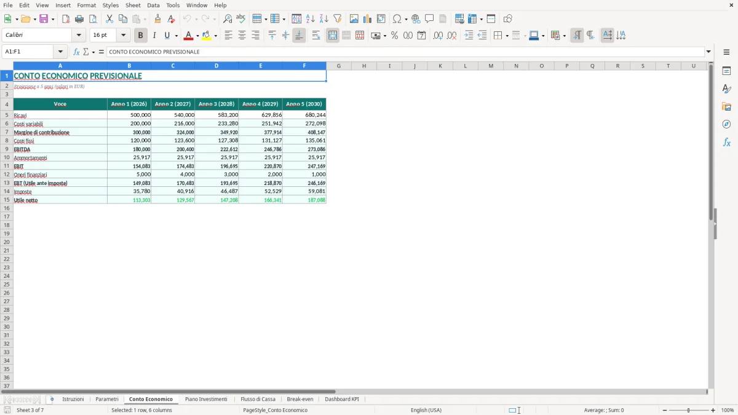Save the document with the Save icon
This screenshot has height=415, width=738.
44,19
